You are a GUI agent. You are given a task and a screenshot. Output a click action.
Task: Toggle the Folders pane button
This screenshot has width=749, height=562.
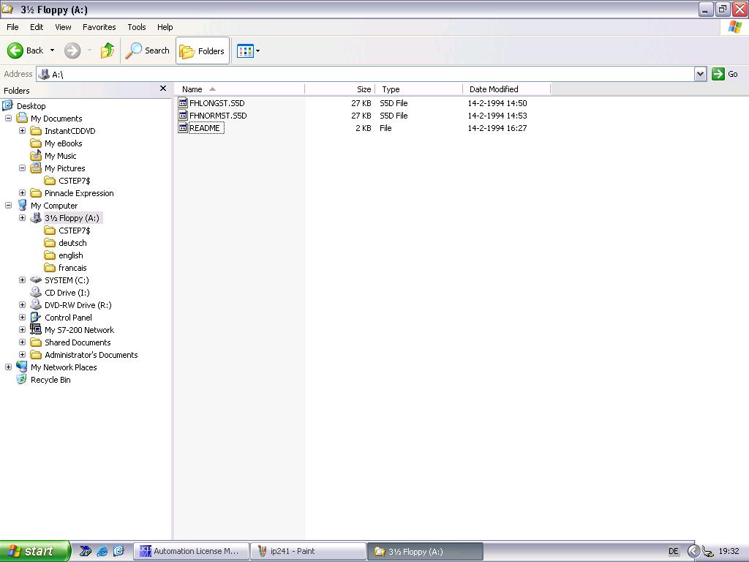coord(203,50)
